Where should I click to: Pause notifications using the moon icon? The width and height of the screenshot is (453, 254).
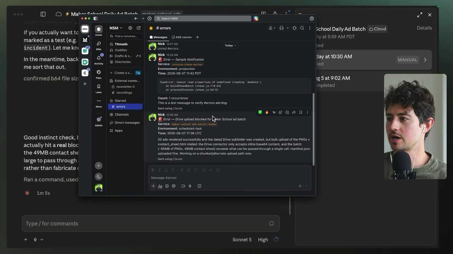tap(99, 176)
